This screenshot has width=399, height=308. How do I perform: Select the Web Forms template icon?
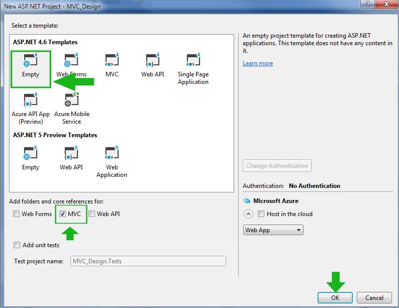click(x=71, y=60)
